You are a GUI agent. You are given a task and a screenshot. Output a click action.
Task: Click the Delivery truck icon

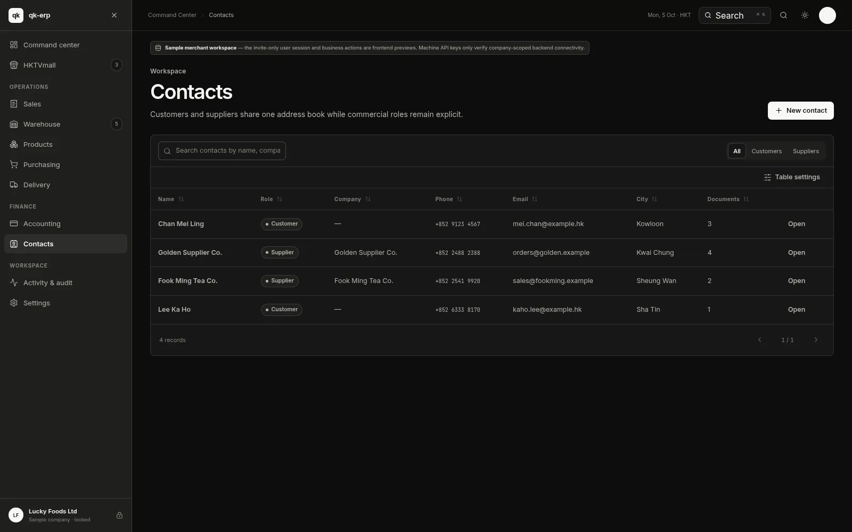[14, 185]
